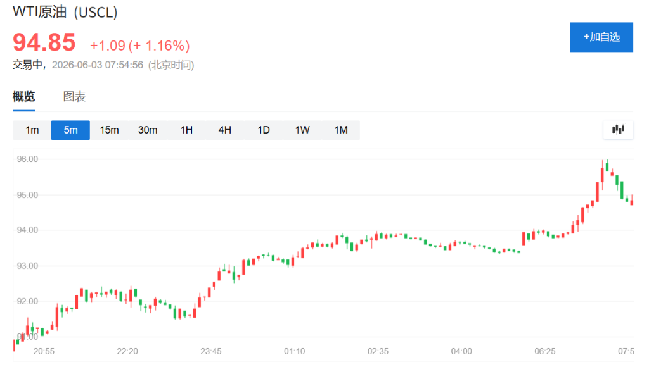649x367 pixels.
Task: Switch to the 图表 chart tab
Action: [75, 97]
